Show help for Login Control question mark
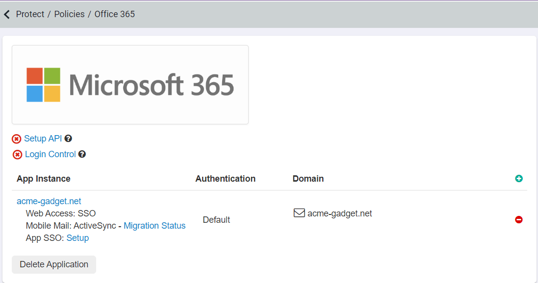This screenshot has width=538, height=283. [82, 154]
